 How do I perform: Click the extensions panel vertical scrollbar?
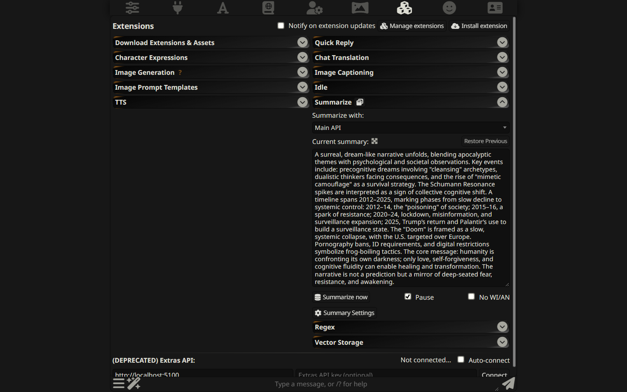tap(514, 192)
